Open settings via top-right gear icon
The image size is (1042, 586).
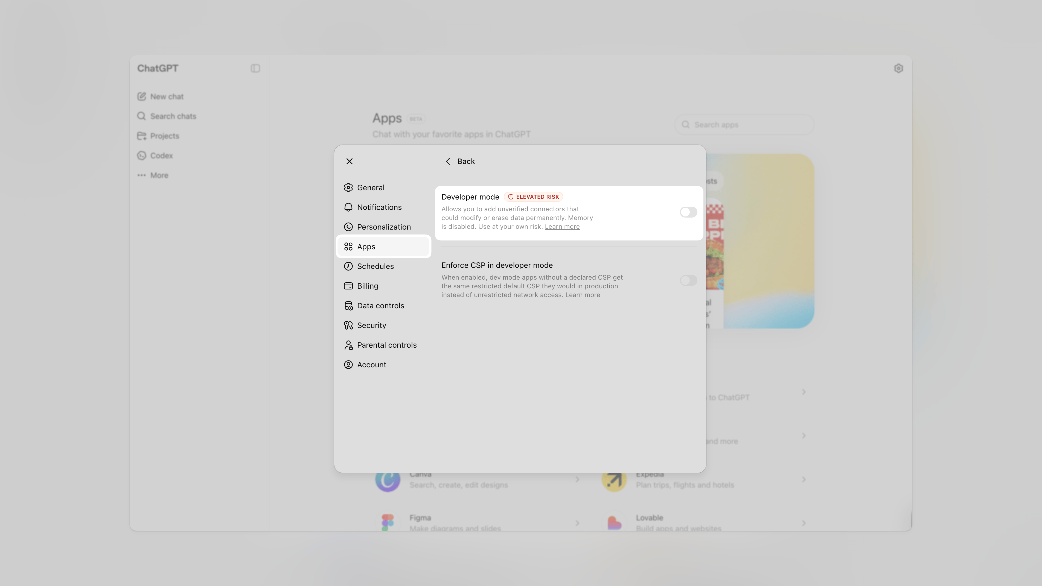[898, 68]
